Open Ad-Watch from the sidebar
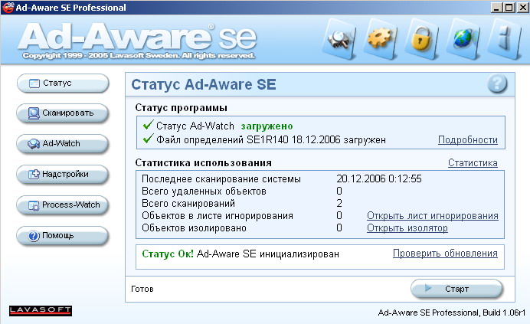This screenshot has width=530, height=324. 63,144
